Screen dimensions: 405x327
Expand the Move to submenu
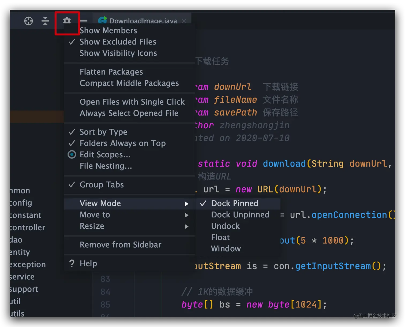coord(129,215)
